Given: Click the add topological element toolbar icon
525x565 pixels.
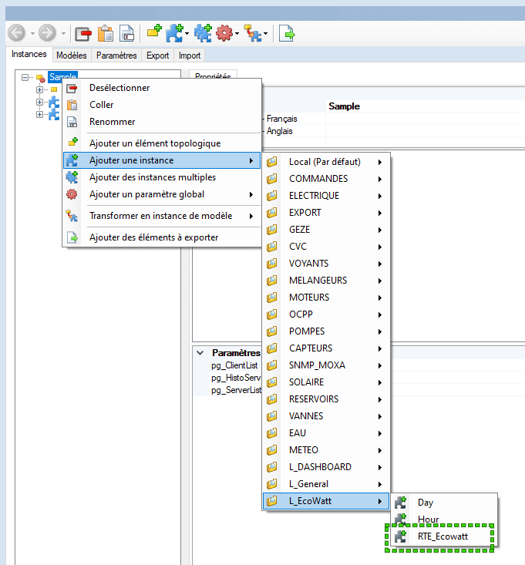Looking at the screenshot, I should coord(154,32).
